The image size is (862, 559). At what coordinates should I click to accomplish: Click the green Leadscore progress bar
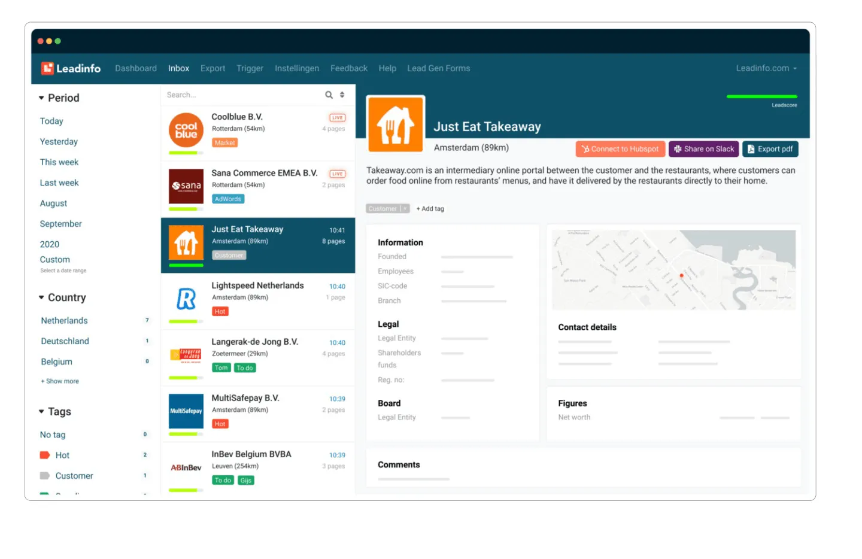[x=761, y=96]
